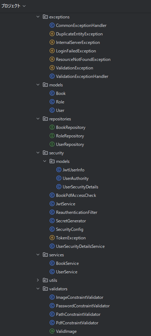Select PasswordConstraintValidator file
The height and width of the screenshot is (336, 151).
(83, 306)
